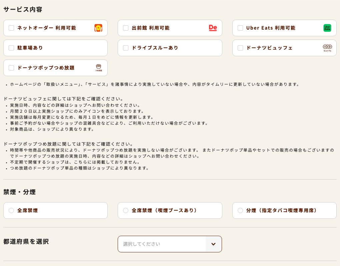340x266 pixels.
Task: Enable the 駐車場あり checkbox
Action: pyautogui.click(x=11, y=48)
